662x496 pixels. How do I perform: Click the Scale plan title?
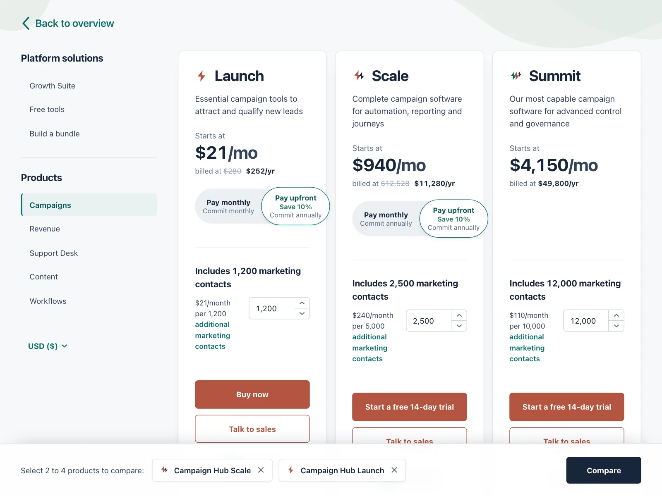[390, 76]
